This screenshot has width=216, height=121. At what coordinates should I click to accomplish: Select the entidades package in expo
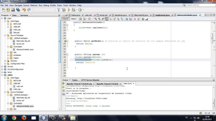(x=17, y=55)
